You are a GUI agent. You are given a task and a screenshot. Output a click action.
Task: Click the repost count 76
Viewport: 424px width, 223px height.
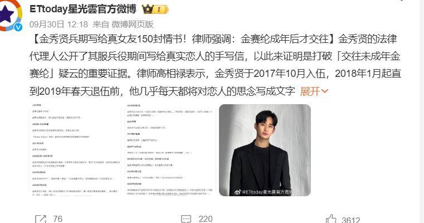click(x=57, y=219)
